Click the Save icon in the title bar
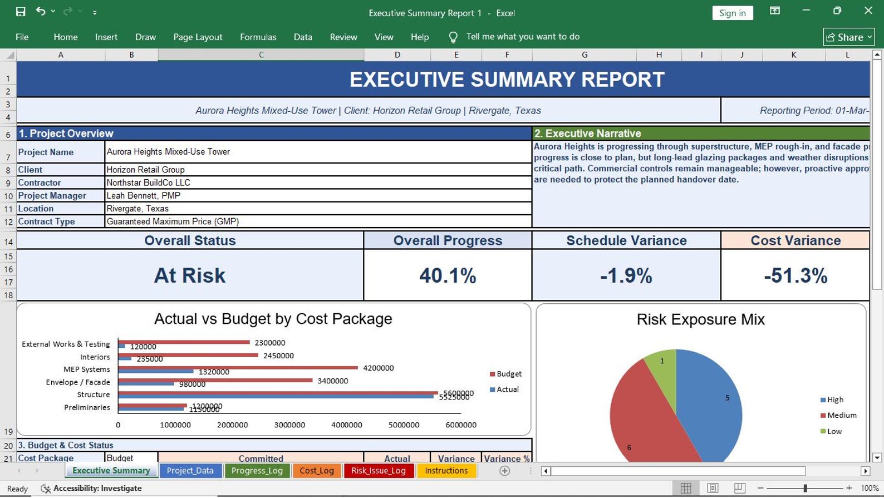 (x=21, y=12)
